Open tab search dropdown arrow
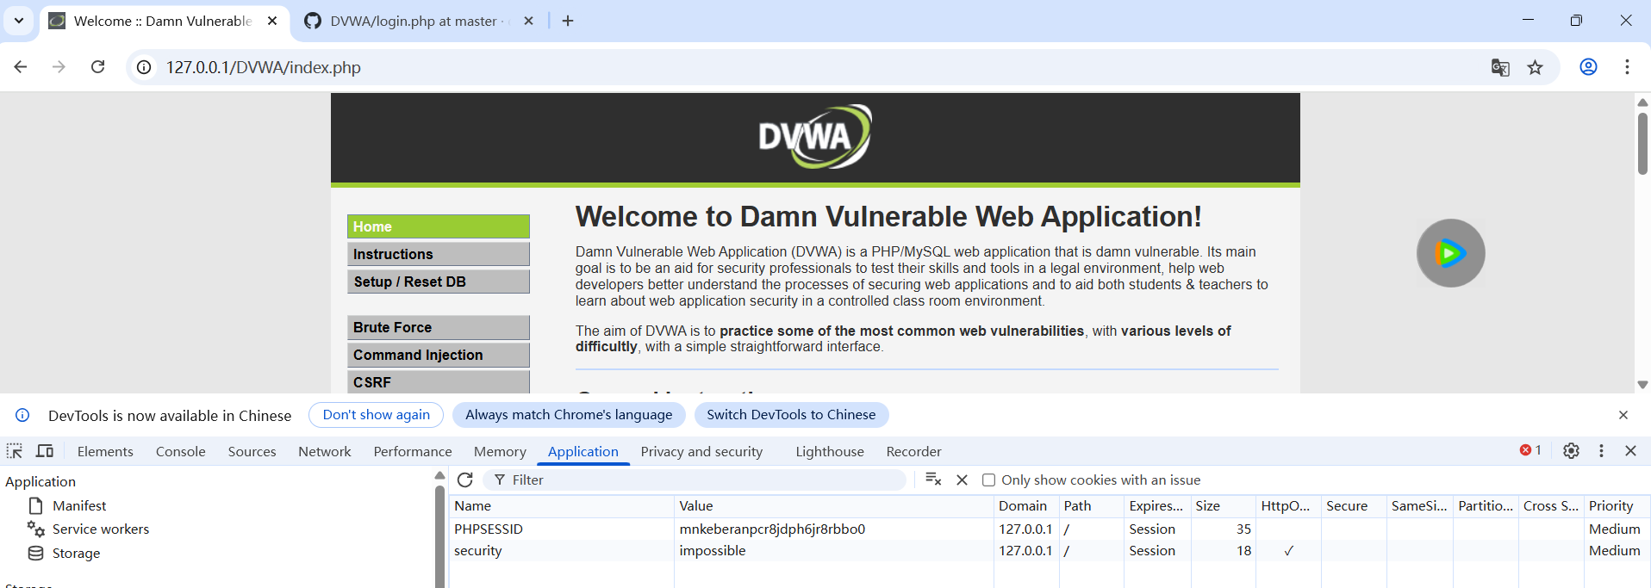Image resolution: width=1651 pixels, height=588 pixels. (19, 21)
